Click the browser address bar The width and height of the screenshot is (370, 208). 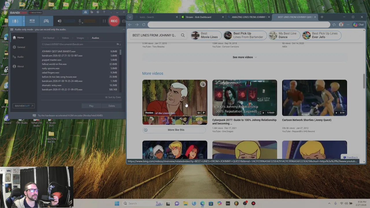click(239, 25)
